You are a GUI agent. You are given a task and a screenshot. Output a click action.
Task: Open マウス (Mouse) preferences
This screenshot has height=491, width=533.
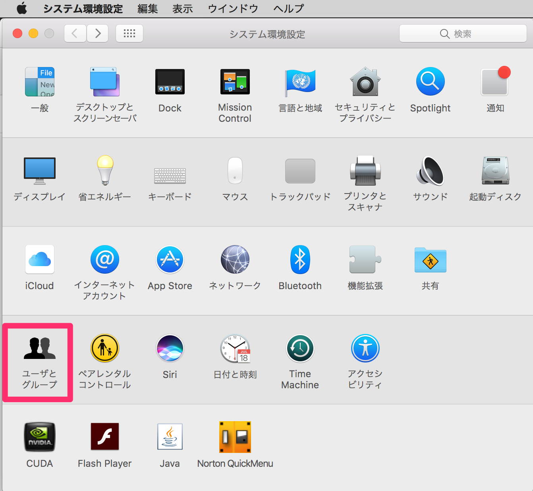pos(235,171)
